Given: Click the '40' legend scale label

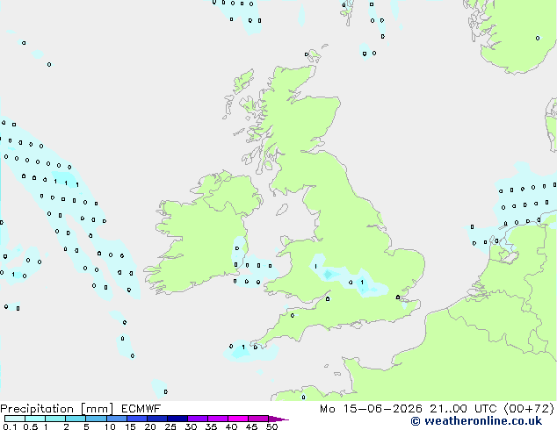Looking at the screenshot, I should point(231,426).
